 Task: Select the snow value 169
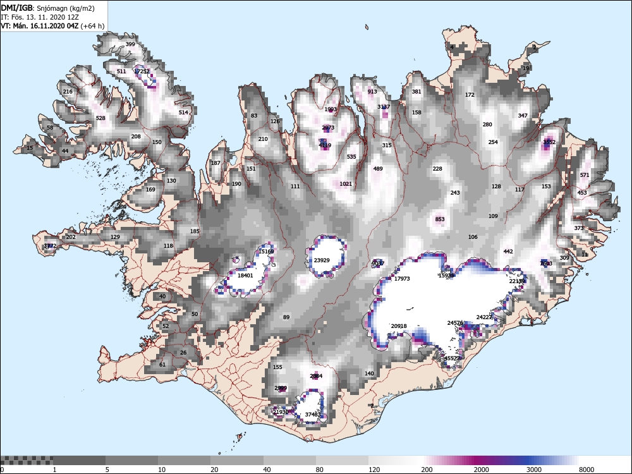pyautogui.click(x=150, y=190)
